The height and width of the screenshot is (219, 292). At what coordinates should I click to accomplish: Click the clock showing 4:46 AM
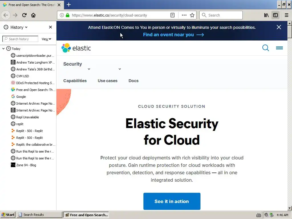click(x=282, y=215)
